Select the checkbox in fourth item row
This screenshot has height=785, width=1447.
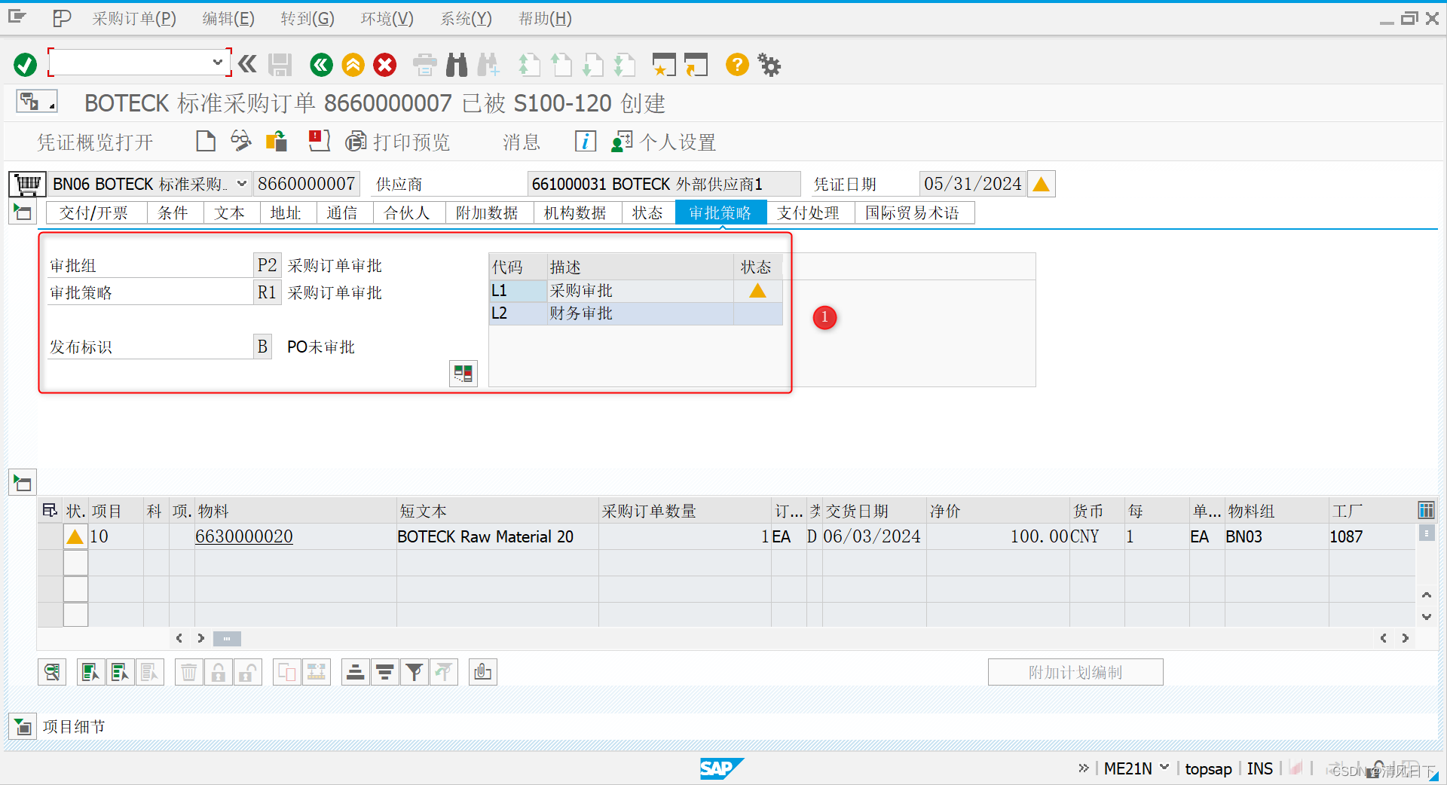click(75, 615)
